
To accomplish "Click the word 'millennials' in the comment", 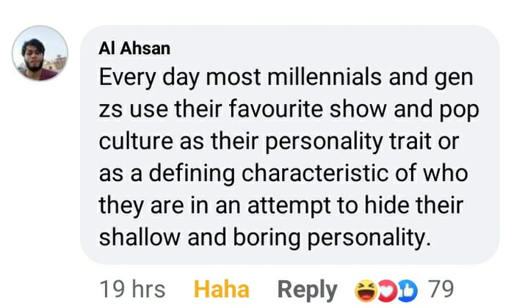I will (x=325, y=77).
